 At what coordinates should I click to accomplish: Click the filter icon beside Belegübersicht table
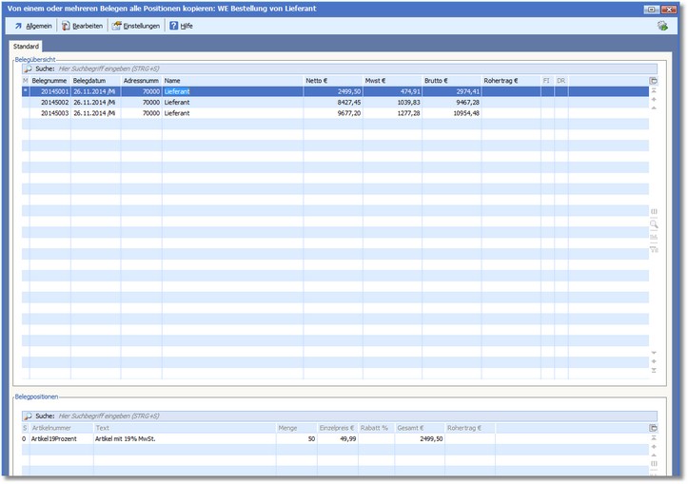point(654,249)
